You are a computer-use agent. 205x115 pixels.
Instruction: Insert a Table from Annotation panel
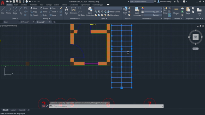coord(81,15)
